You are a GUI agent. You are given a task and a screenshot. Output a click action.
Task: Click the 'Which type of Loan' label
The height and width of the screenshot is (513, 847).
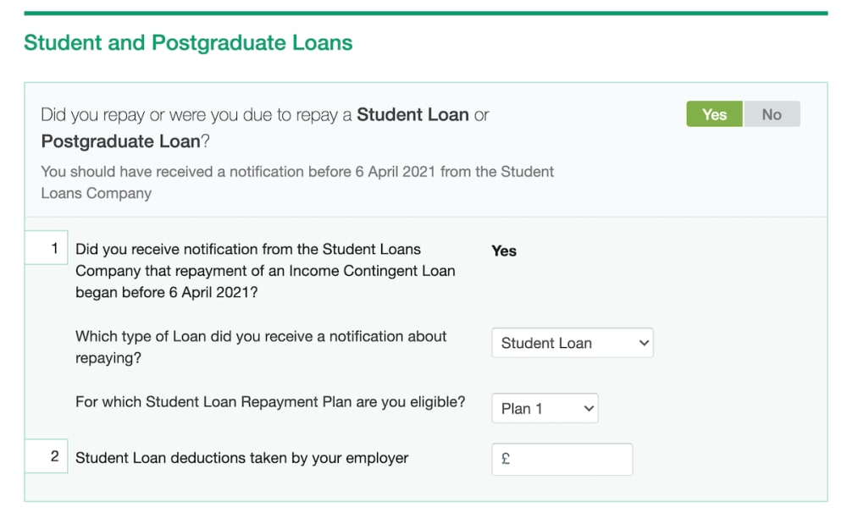(x=261, y=347)
